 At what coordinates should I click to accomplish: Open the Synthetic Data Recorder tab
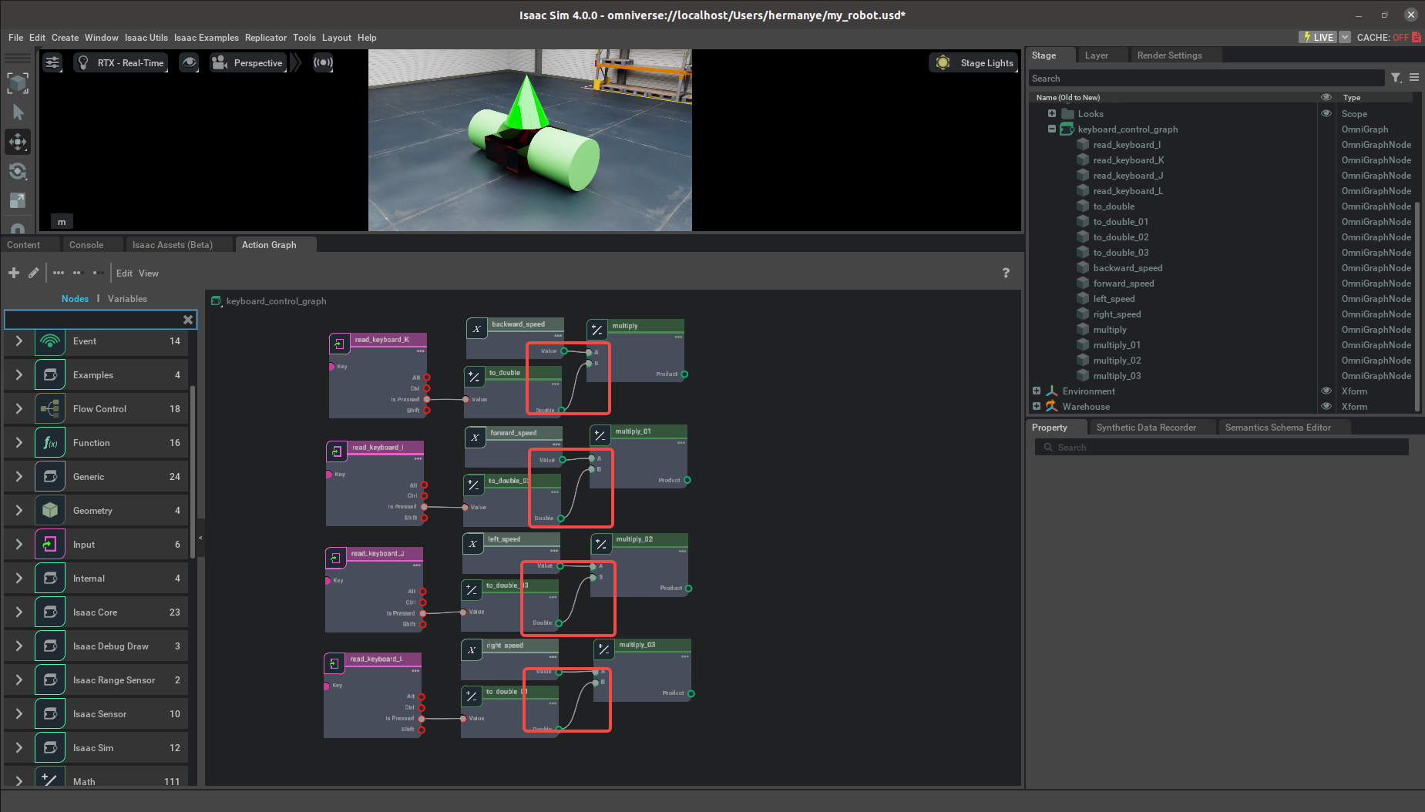[1146, 427]
